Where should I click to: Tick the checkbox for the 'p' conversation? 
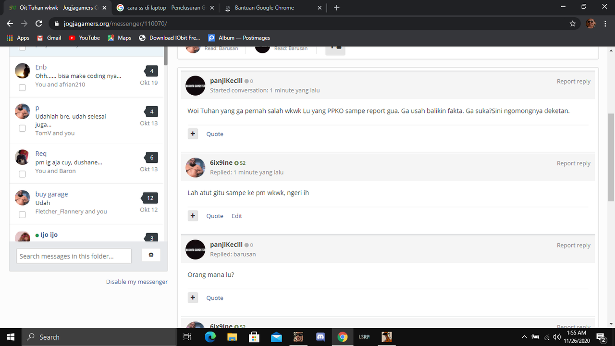pyautogui.click(x=22, y=128)
